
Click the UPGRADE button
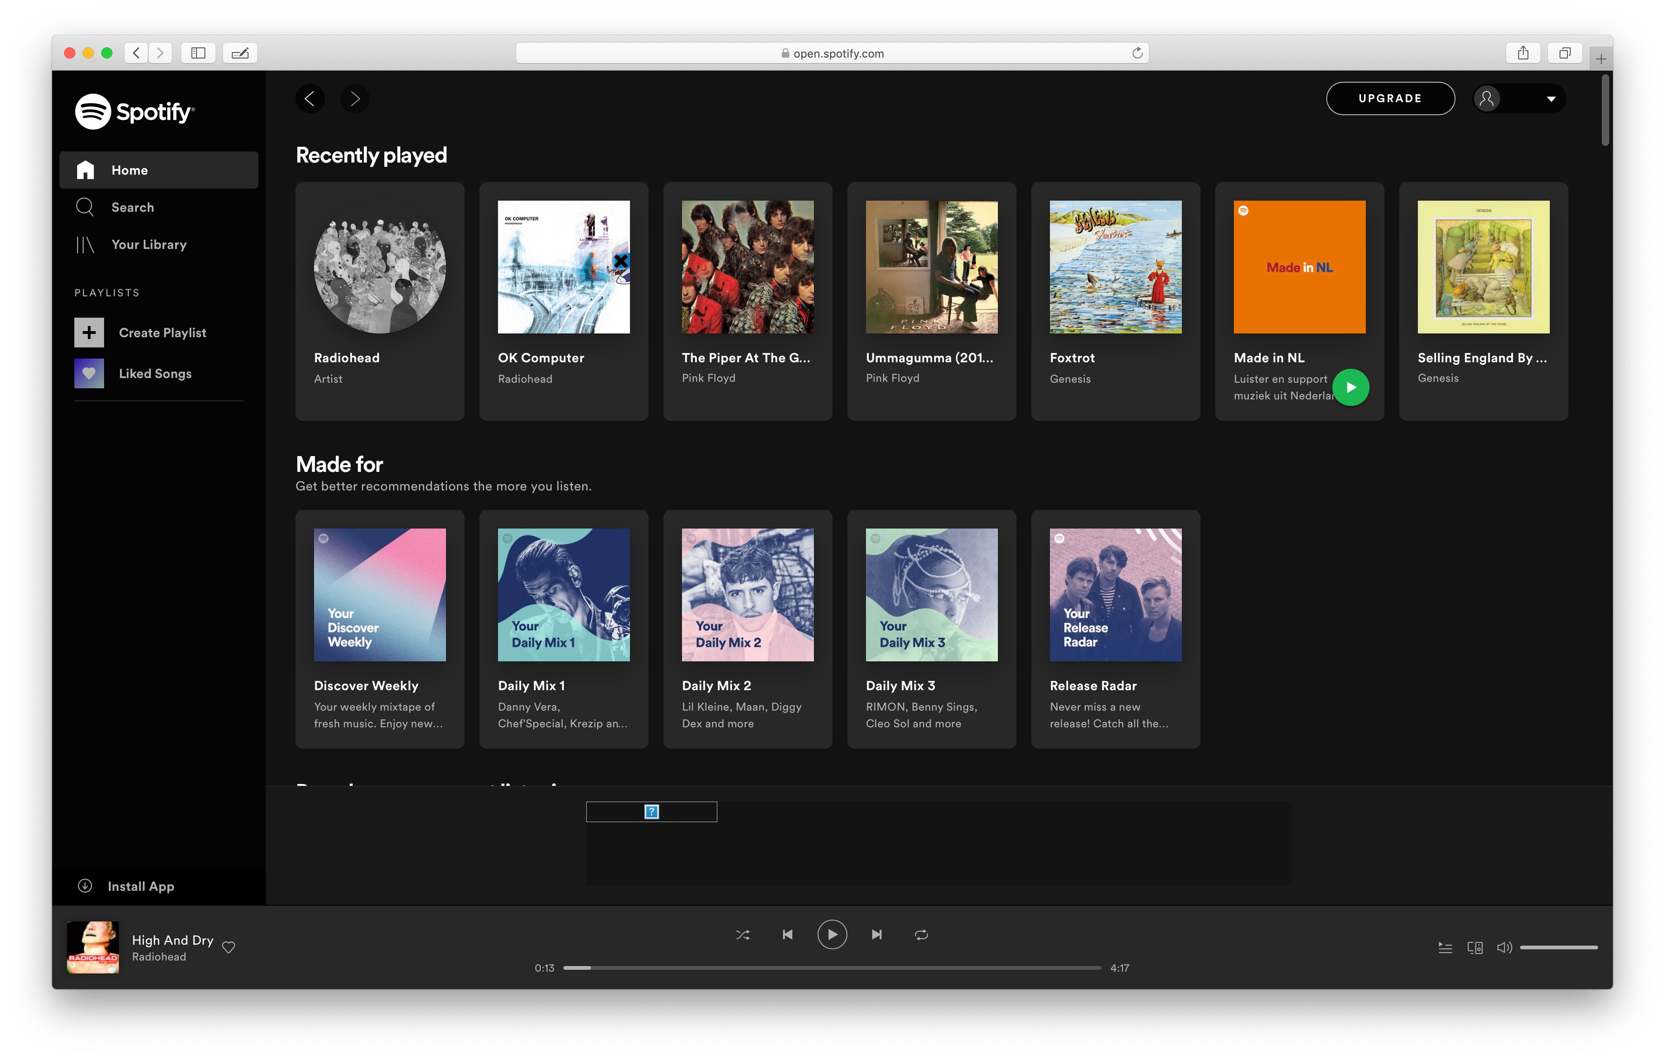1390,99
